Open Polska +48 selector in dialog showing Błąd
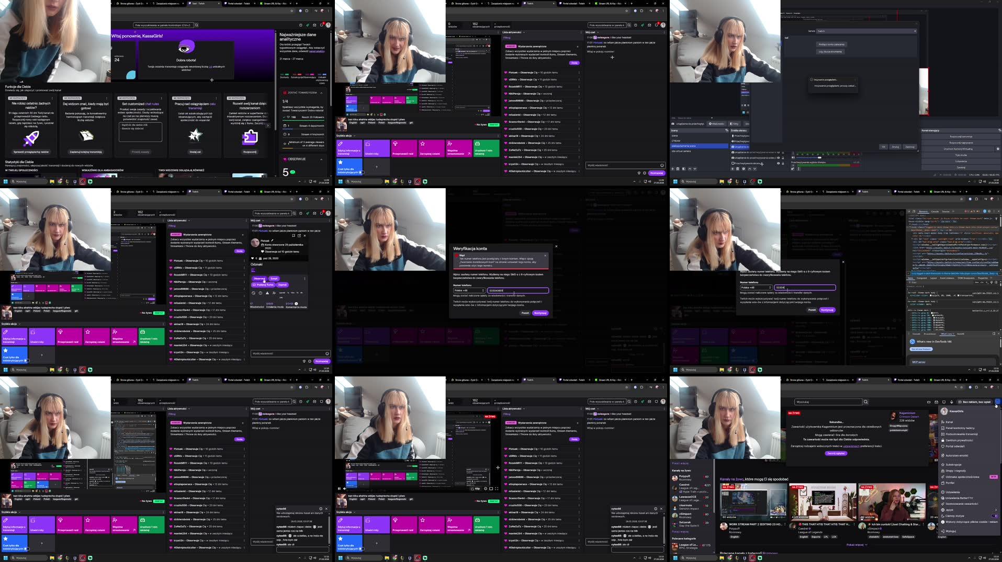The image size is (1002, 562). 470,290
